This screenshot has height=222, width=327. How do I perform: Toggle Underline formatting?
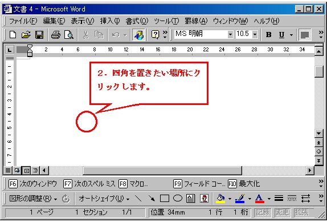pos(281,35)
